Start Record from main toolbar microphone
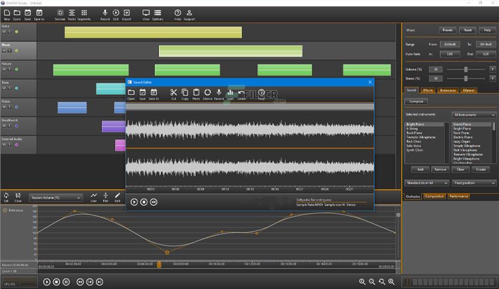 pyautogui.click(x=104, y=15)
